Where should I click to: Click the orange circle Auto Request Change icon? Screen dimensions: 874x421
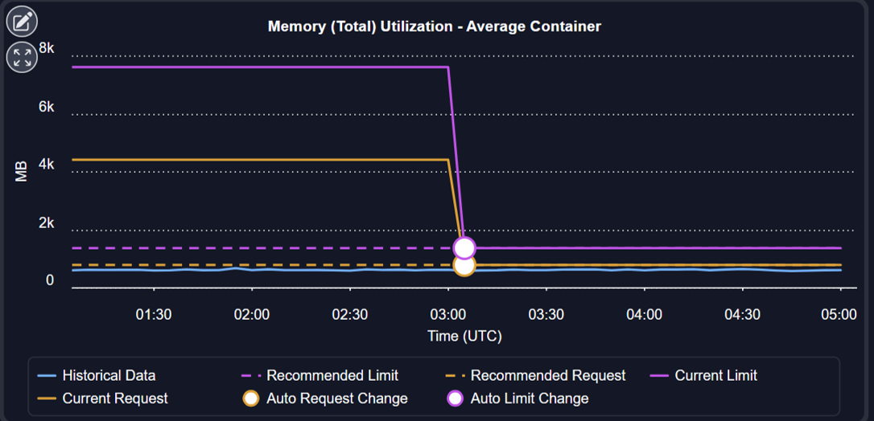(x=251, y=399)
